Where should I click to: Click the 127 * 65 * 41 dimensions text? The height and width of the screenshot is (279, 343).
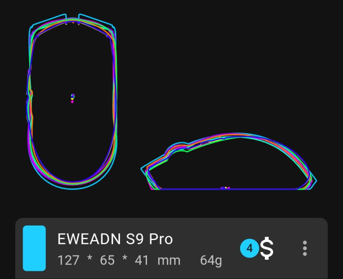coord(103,260)
